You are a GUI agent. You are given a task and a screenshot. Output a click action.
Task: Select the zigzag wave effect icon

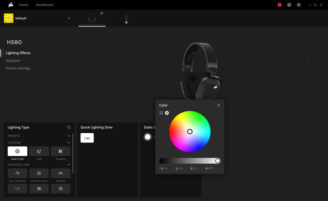point(39,188)
